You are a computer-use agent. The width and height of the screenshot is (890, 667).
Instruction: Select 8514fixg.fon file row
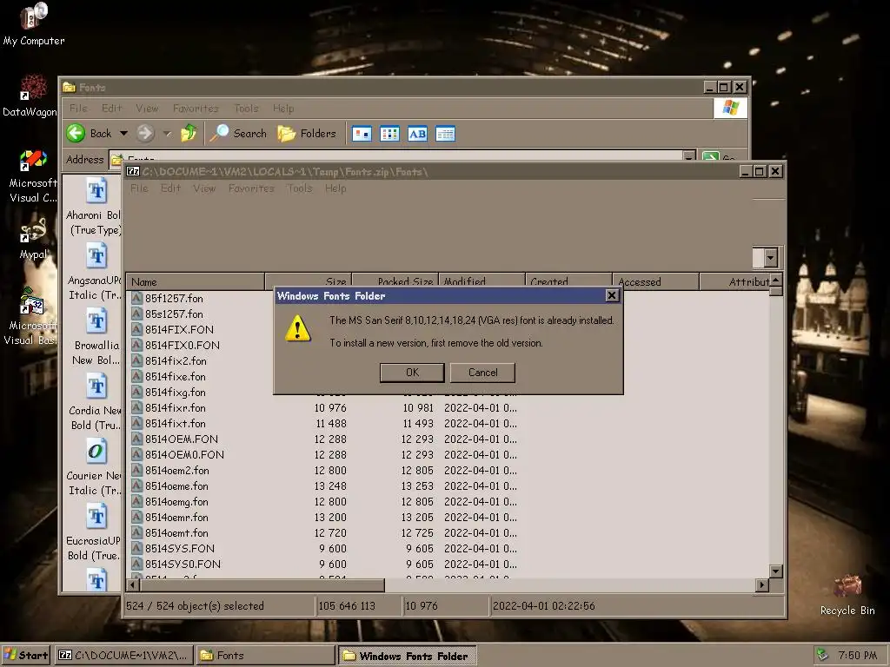(169, 393)
